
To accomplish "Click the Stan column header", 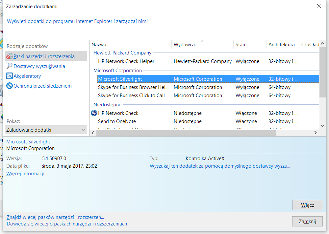I will [249, 45].
